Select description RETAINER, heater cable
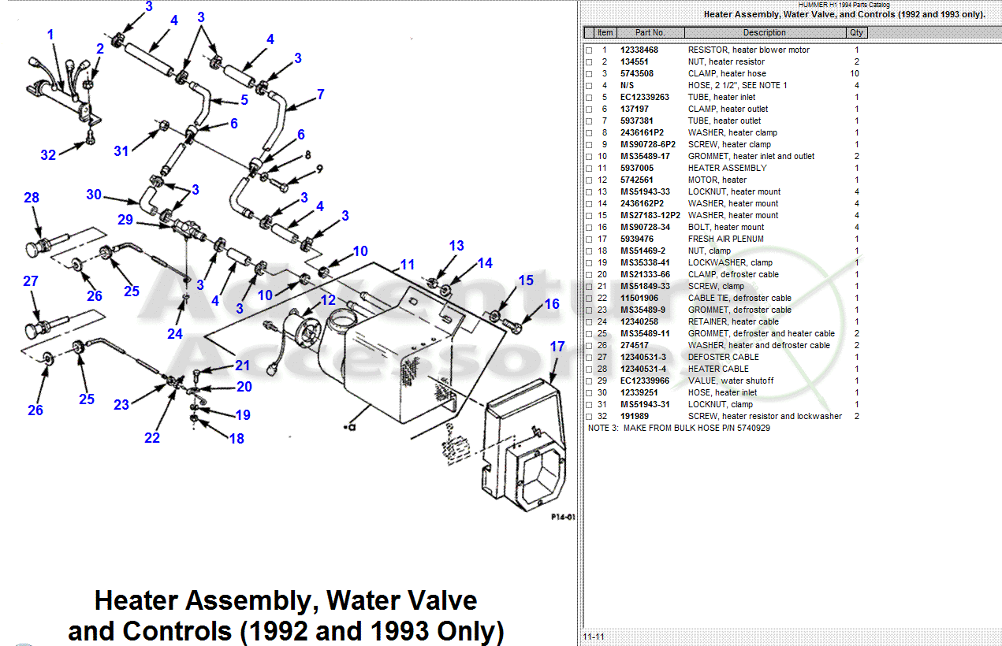The image size is (1002, 646). click(733, 321)
